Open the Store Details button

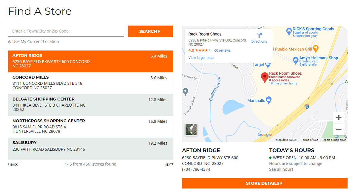coord(264,183)
